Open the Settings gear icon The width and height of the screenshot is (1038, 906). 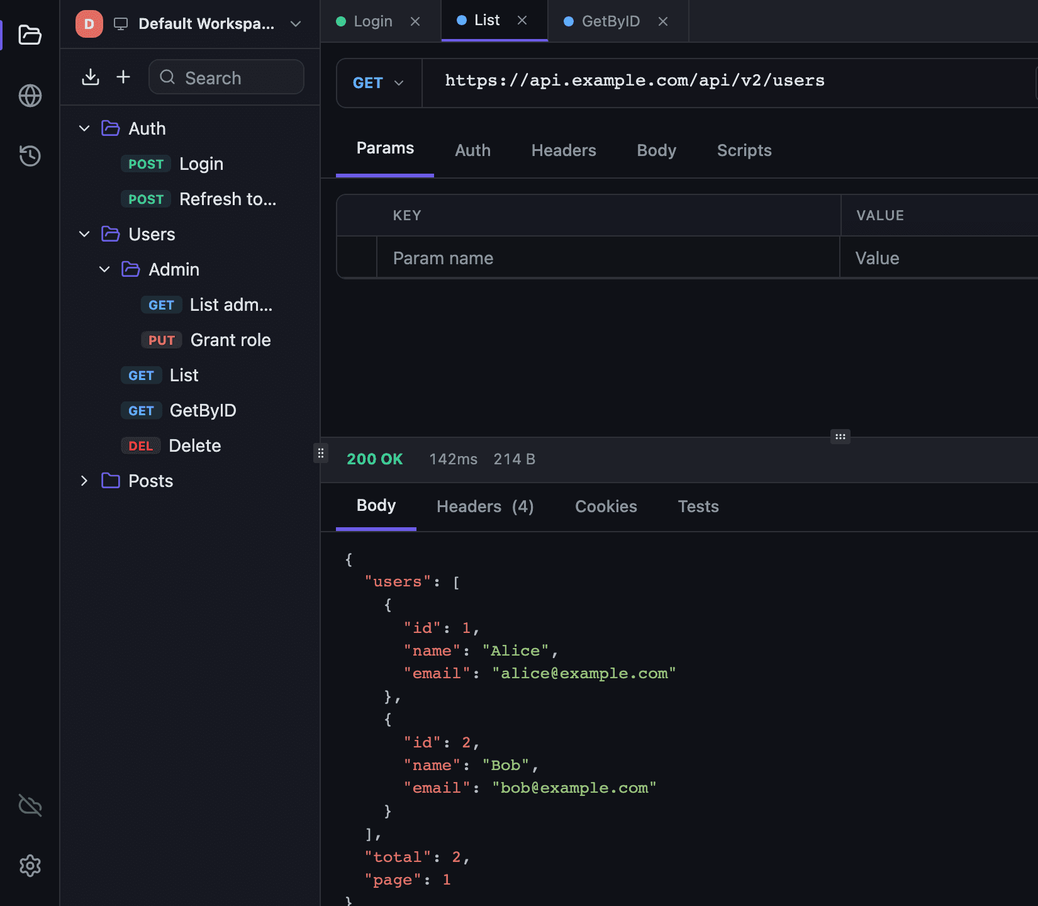point(30,866)
